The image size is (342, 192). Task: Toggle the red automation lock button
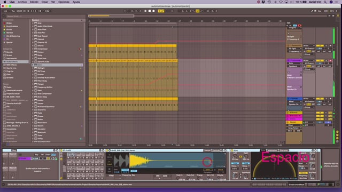pos(299,26)
